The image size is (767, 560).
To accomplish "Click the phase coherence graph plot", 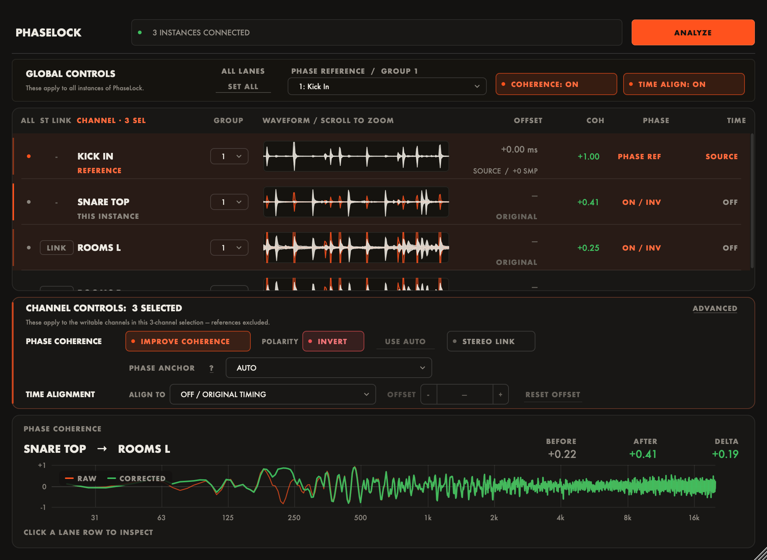I will coord(383,486).
